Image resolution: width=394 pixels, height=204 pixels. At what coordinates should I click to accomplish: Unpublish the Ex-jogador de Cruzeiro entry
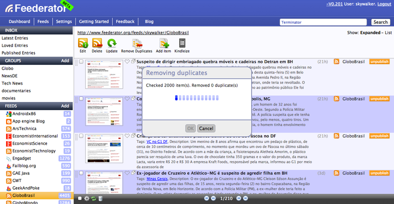click(379, 173)
